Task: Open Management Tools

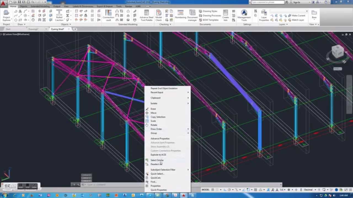Action: [x=244, y=16]
